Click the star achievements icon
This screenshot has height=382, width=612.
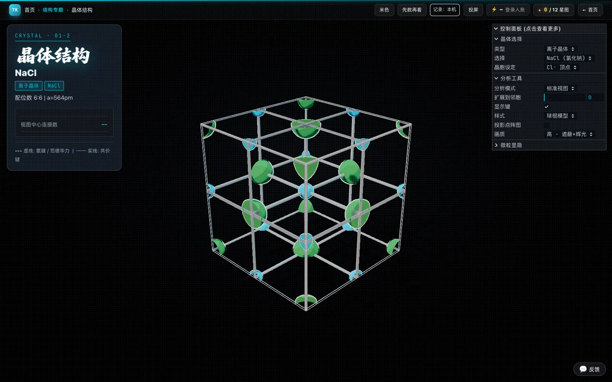pos(539,10)
